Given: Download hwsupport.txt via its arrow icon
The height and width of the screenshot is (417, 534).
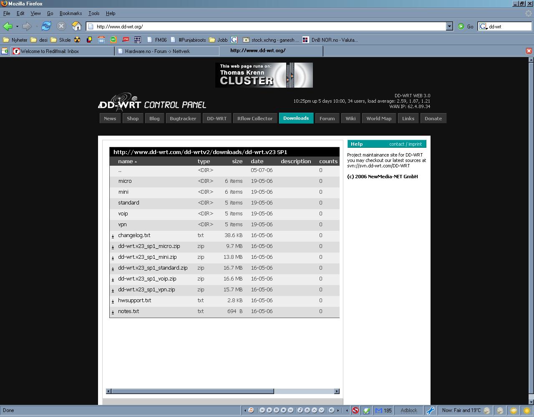Looking at the screenshot, I should coord(113,301).
